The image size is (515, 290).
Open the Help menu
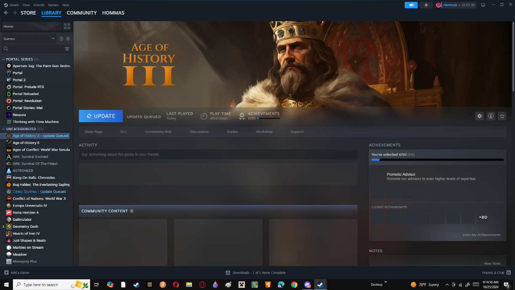click(x=66, y=5)
